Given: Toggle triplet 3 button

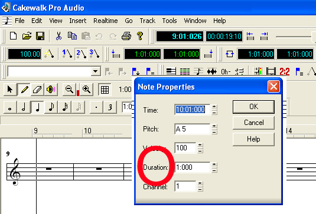Looking at the screenshot, I should point(110,107).
